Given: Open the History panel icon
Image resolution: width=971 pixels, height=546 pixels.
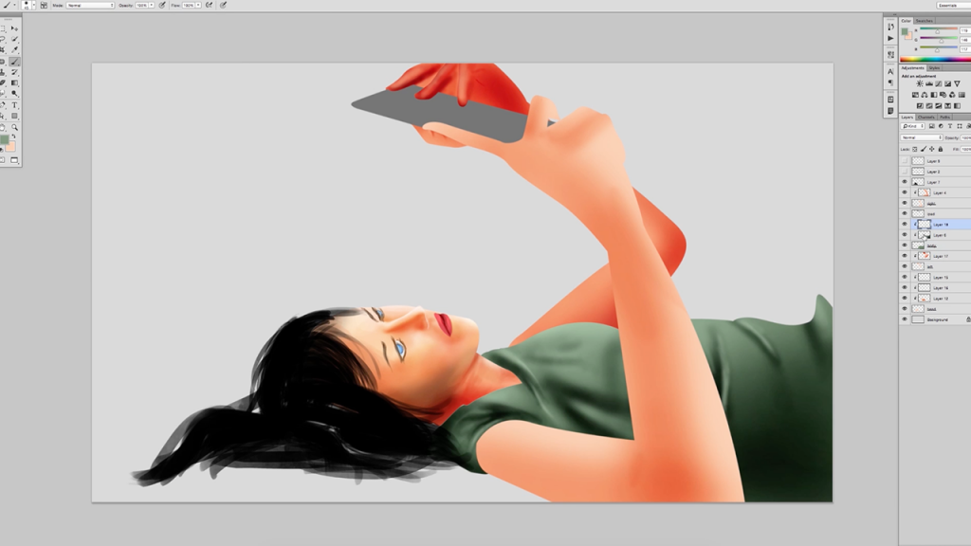Looking at the screenshot, I should click(x=890, y=27).
